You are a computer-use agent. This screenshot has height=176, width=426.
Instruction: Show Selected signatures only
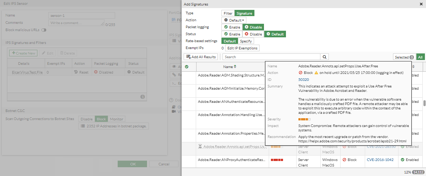point(404,57)
